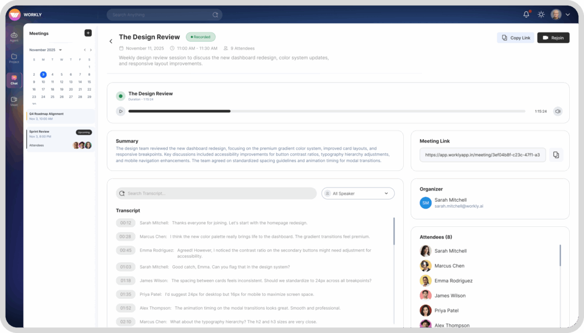Click the Search Transcript input field
Image resolution: width=584 pixels, height=333 pixels.
[217, 193]
